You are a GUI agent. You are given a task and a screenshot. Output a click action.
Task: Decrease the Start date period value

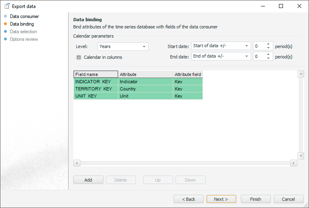[x=268, y=48]
